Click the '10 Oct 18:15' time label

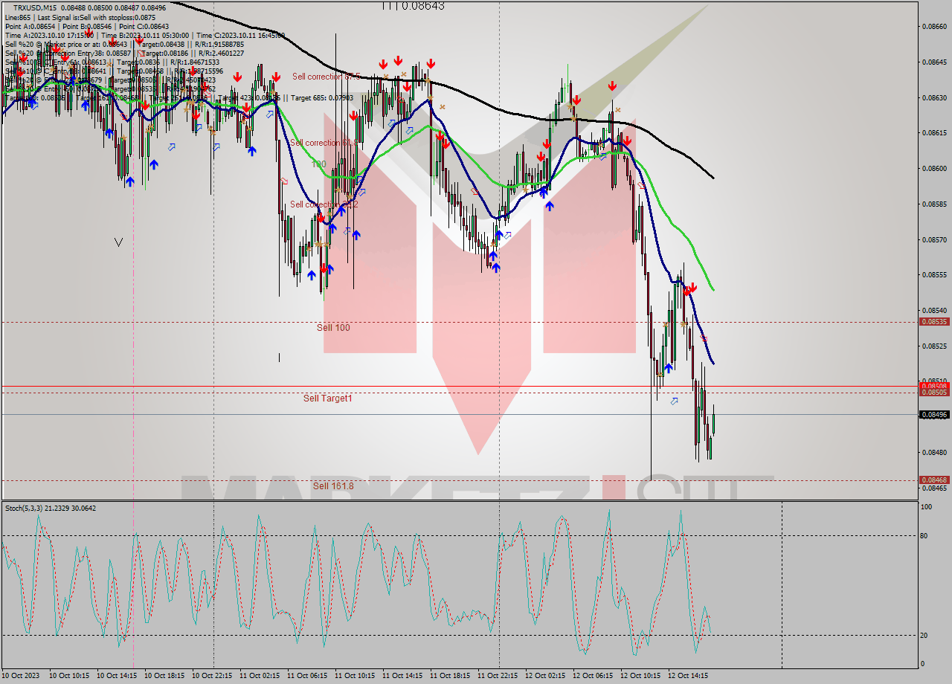click(164, 676)
